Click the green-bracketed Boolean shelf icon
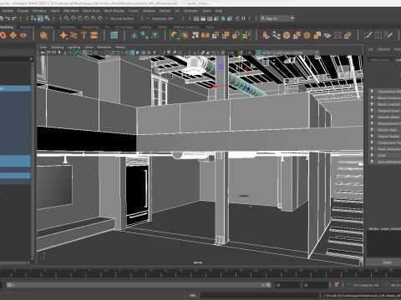This screenshot has height=300, width=401. pyautogui.click(x=246, y=35)
